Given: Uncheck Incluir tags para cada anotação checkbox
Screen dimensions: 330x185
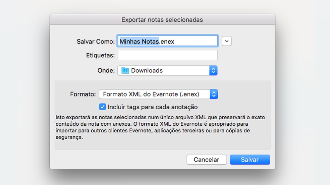Looking at the screenshot, I should point(103,107).
